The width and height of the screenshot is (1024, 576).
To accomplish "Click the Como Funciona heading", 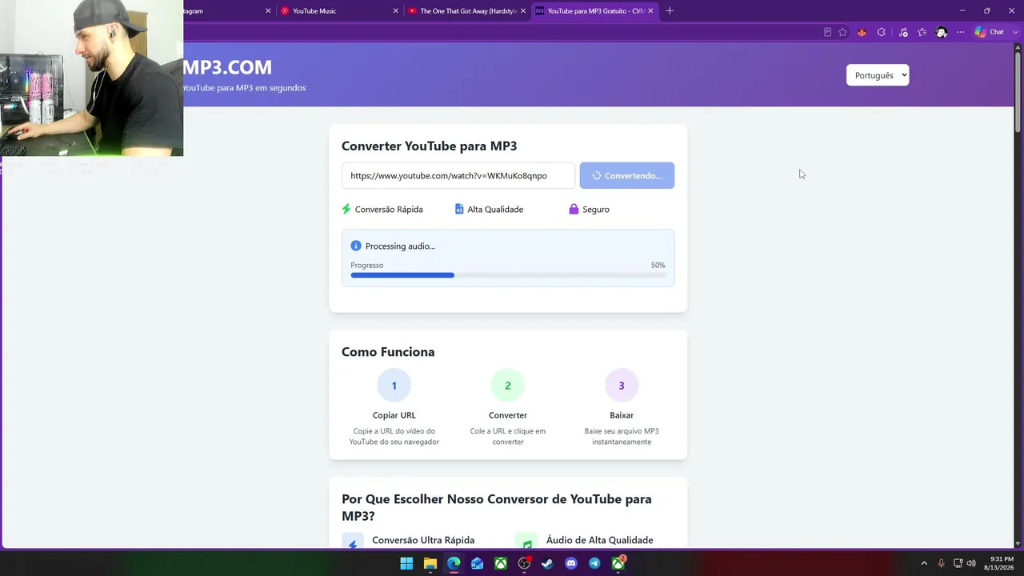I will pyautogui.click(x=388, y=352).
